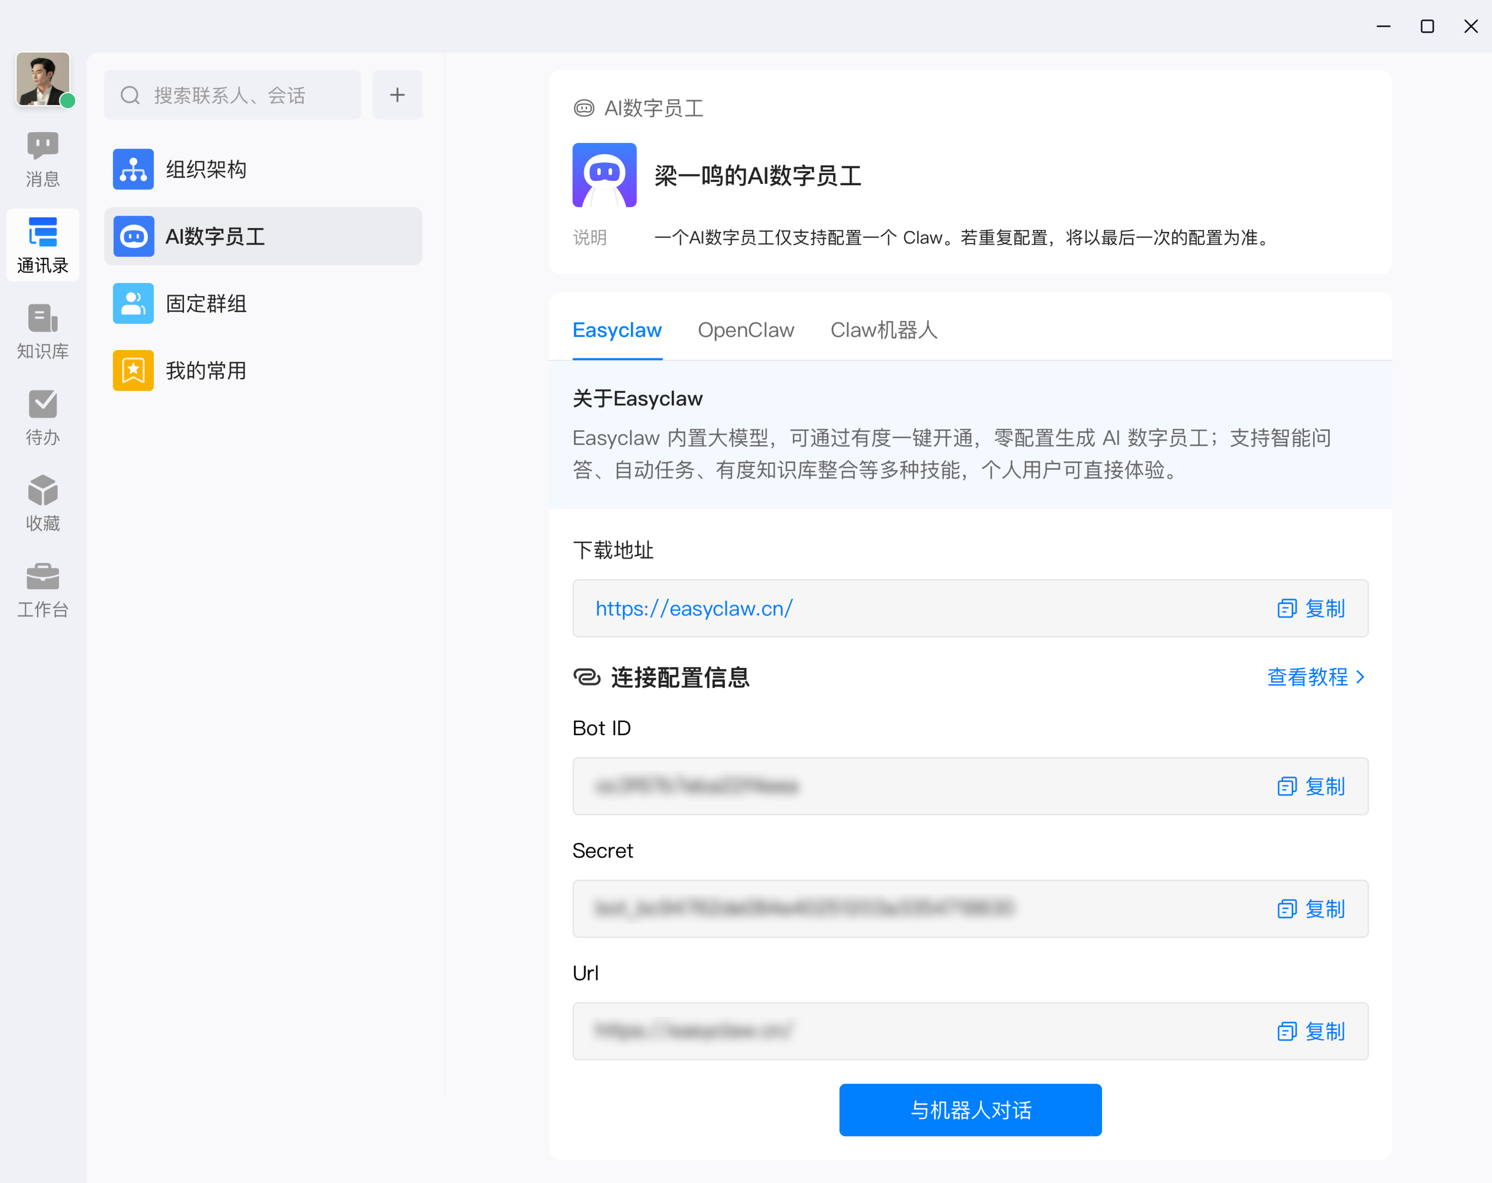Open 固定群组 fixed groups
This screenshot has width=1492, height=1183.
[x=263, y=303]
